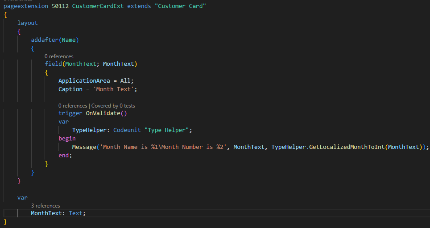Click Name inside the addafter parentheses

tap(69, 40)
